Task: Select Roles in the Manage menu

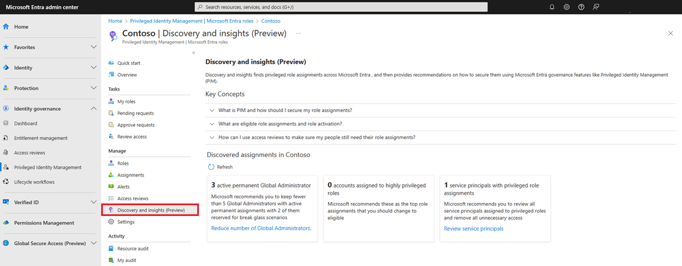Action: pyautogui.click(x=123, y=163)
